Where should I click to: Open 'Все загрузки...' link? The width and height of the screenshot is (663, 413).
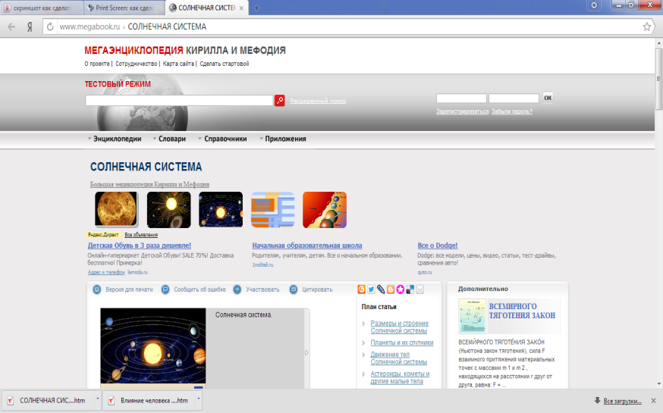pyautogui.click(x=622, y=401)
